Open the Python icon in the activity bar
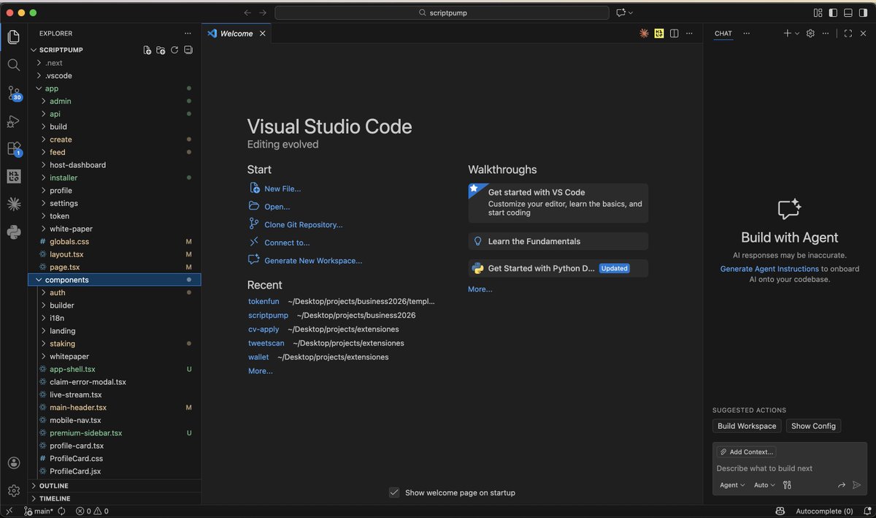The height and width of the screenshot is (518, 876). click(x=13, y=232)
